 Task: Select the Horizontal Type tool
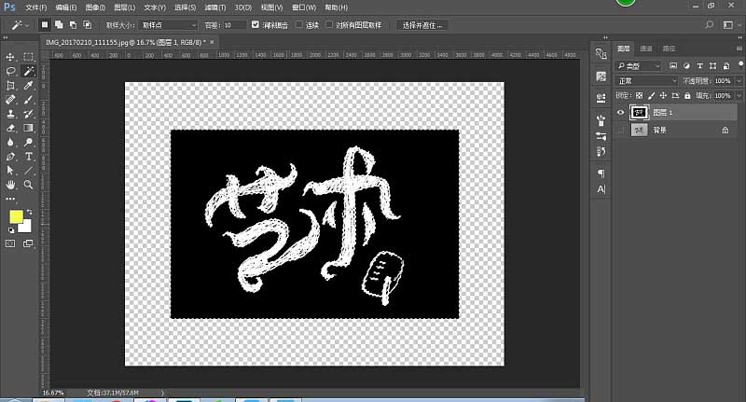point(28,157)
